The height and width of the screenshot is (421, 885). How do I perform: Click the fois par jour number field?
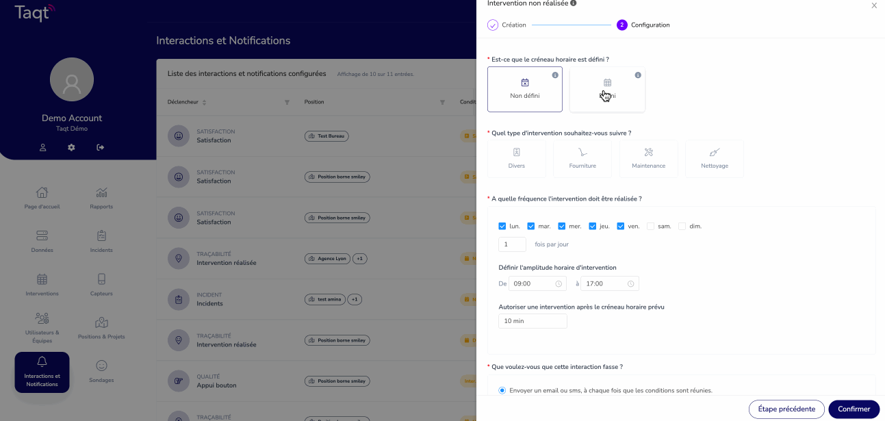(512, 244)
